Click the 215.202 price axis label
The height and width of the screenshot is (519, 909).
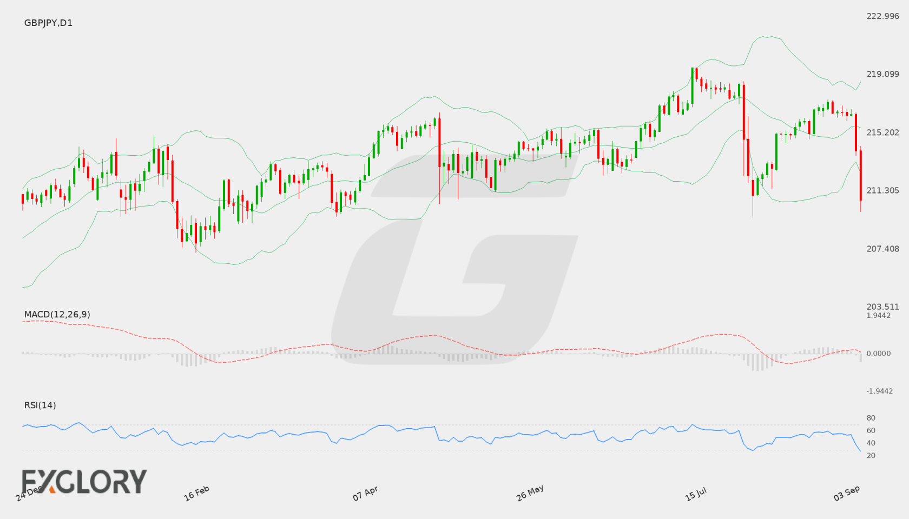882,132
